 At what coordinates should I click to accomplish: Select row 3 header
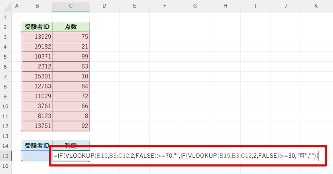click(5, 37)
